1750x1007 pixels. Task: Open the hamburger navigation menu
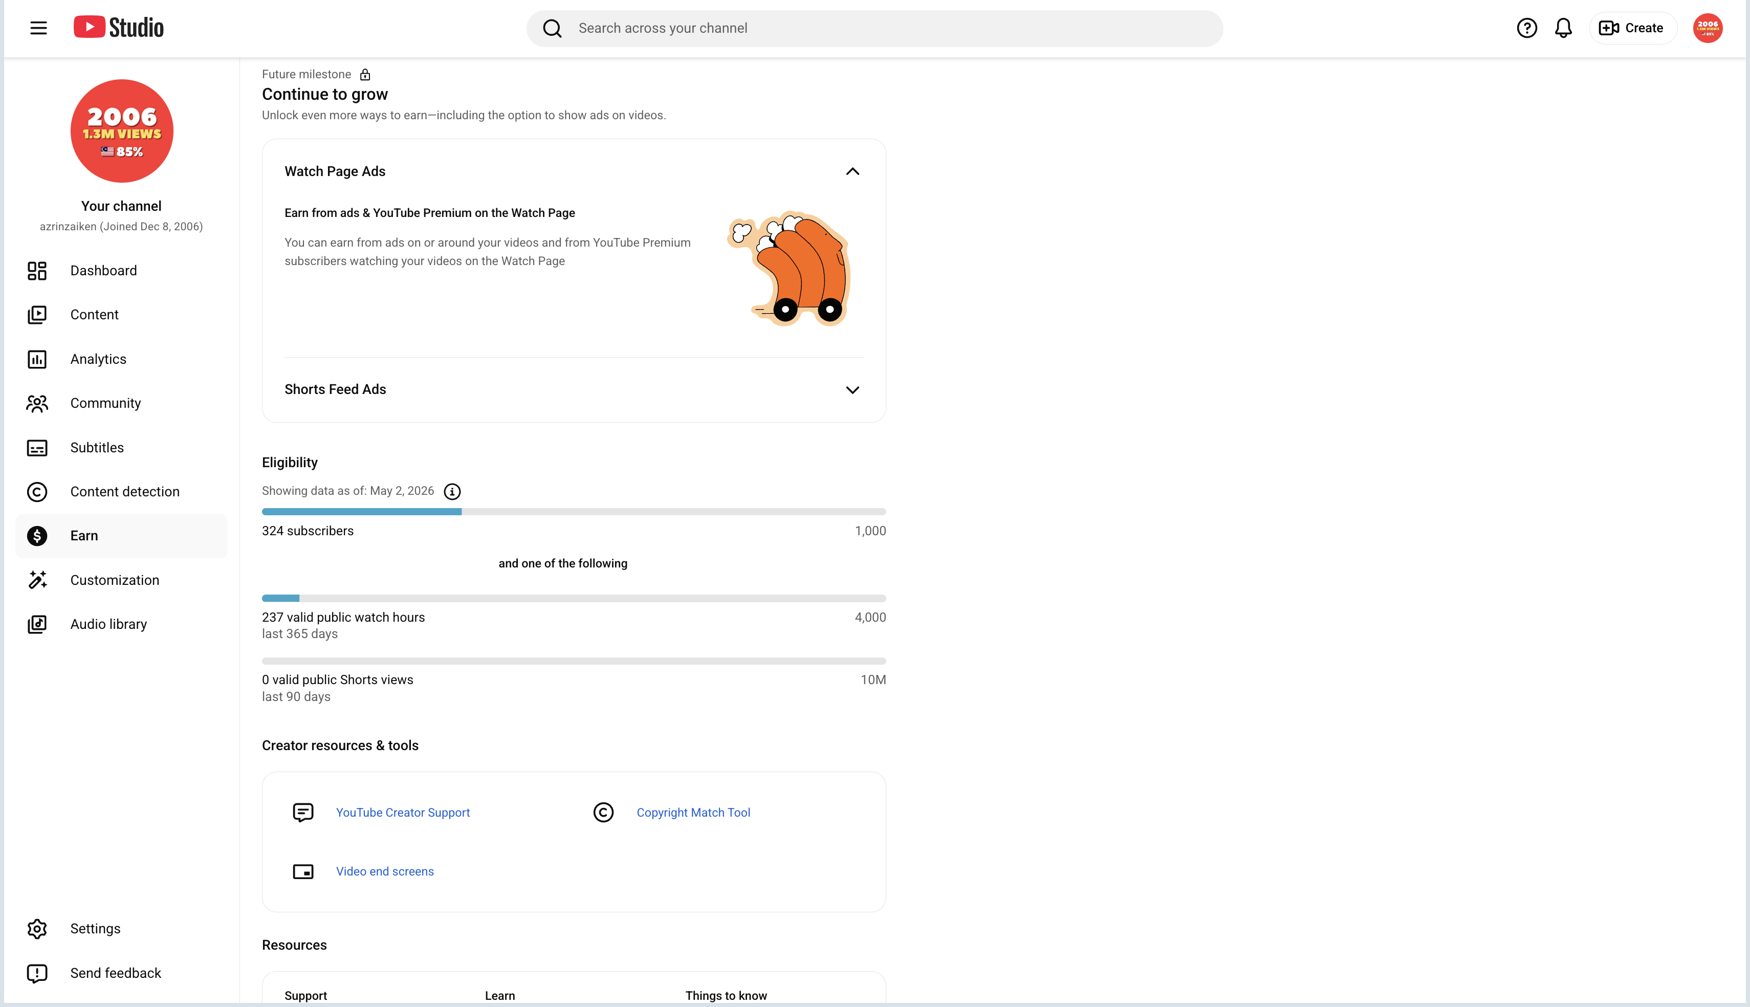[x=39, y=28]
